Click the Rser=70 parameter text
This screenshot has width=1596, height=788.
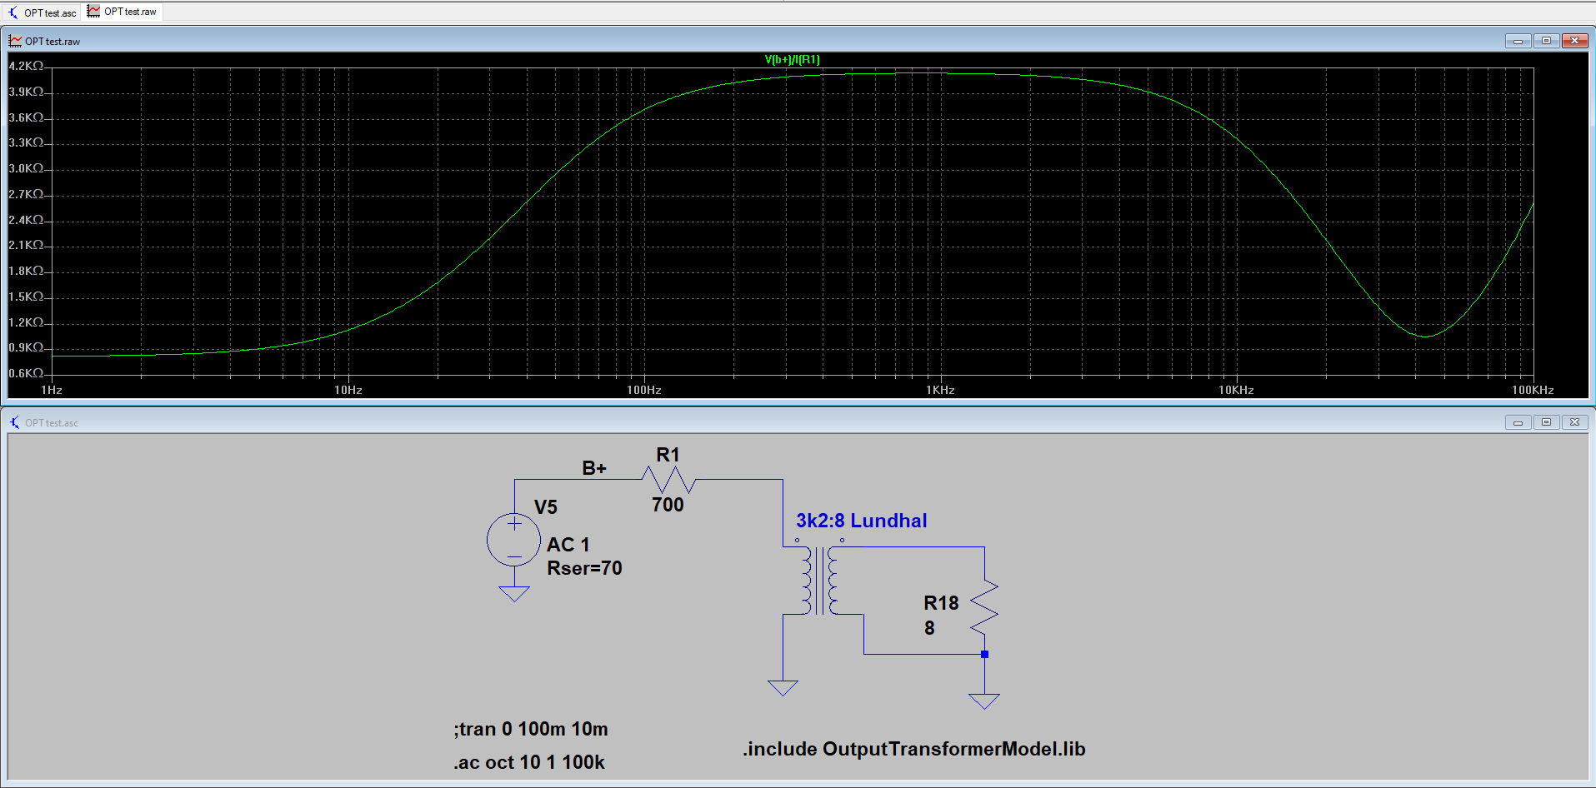click(x=584, y=568)
